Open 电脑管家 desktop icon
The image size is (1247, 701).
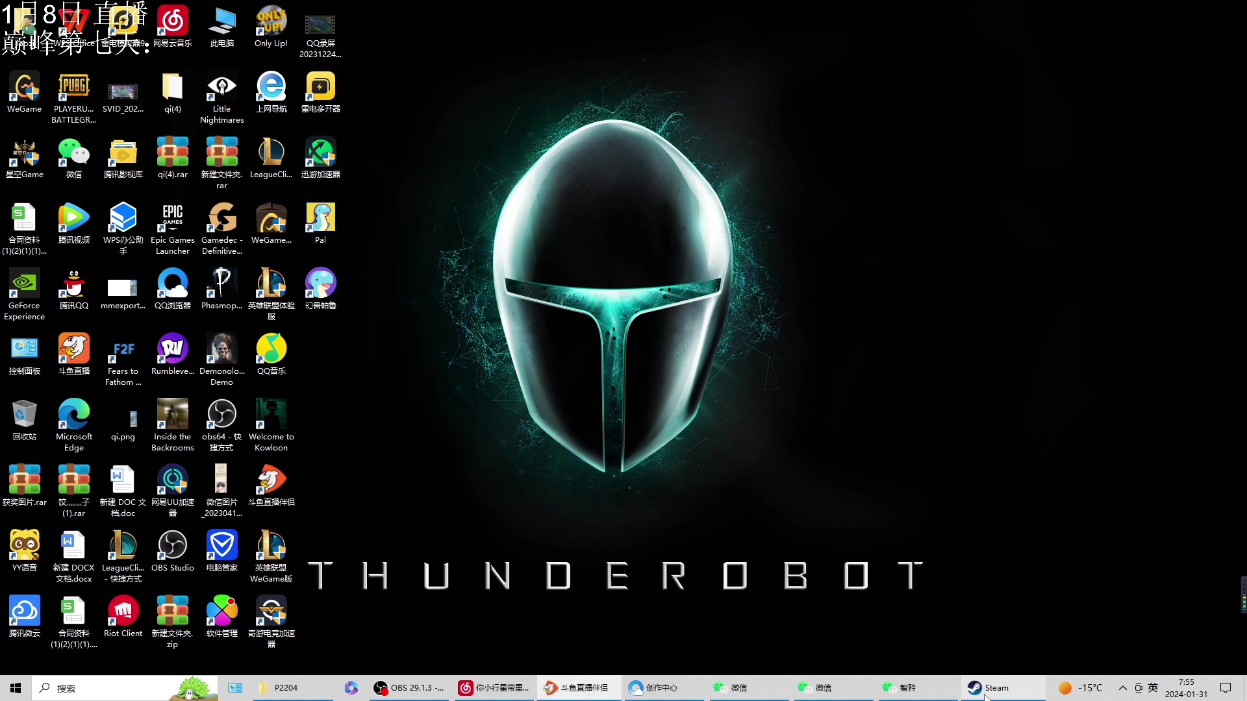point(221,552)
